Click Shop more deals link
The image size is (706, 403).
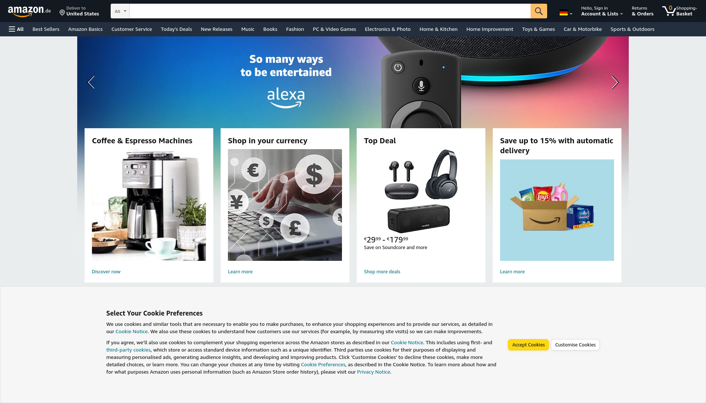[382, 271]
